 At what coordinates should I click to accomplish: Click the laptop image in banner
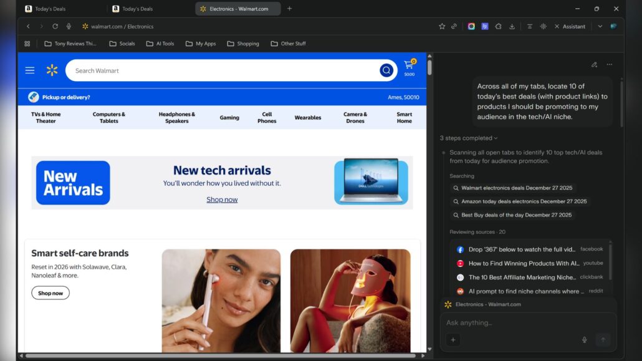pyautogui.click(x=371, y=182)
